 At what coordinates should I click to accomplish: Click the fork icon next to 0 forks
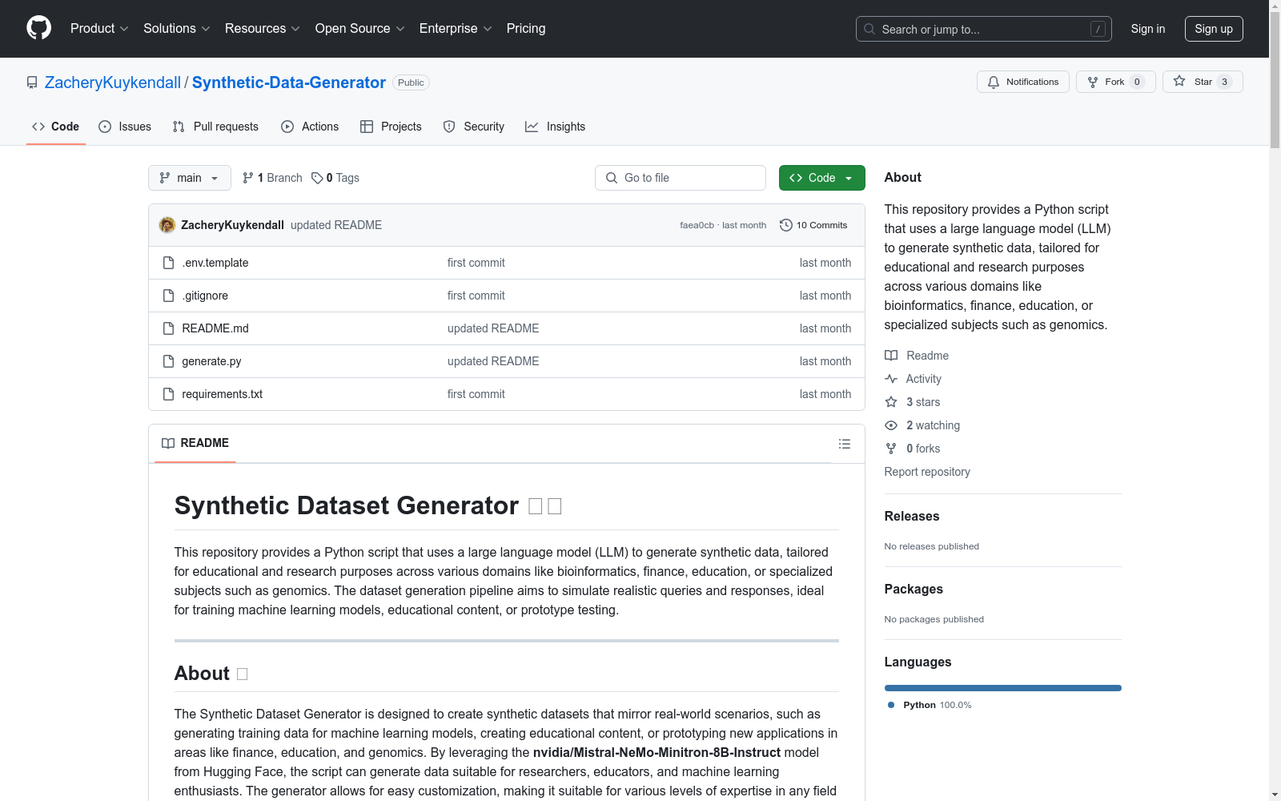coord(891,449)
